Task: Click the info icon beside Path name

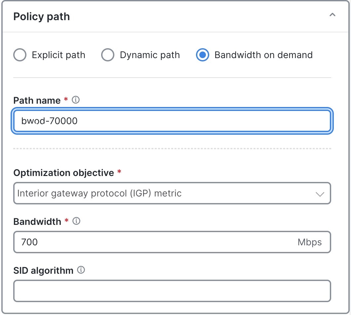Action: click(75, 100)
